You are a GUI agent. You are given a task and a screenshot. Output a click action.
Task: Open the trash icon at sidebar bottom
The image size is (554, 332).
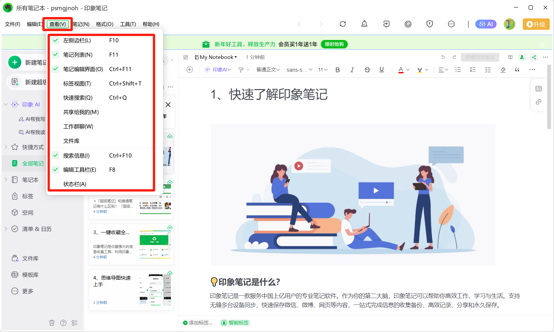pos(52,323)
